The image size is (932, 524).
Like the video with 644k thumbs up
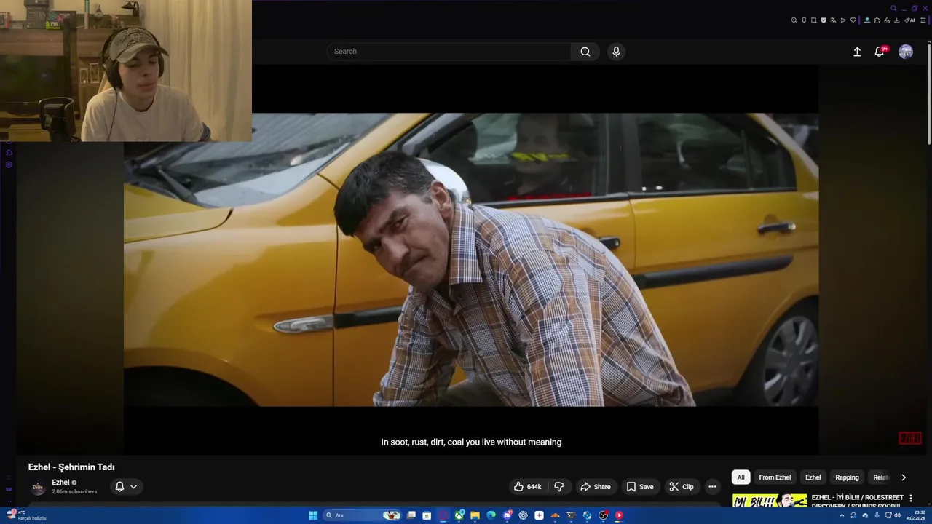tap(527, 487)
